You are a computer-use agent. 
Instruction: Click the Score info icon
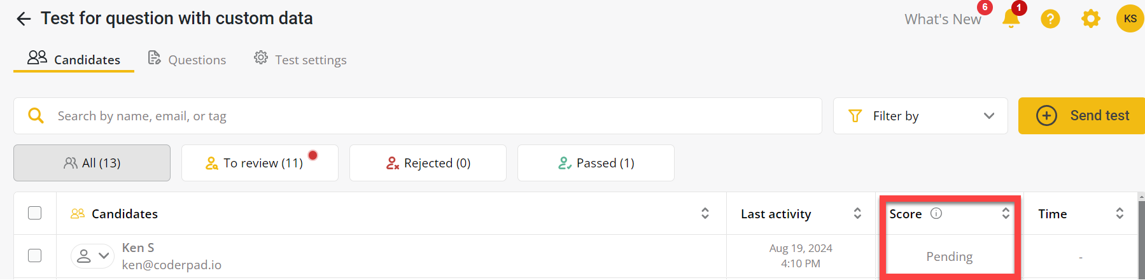click(936, 214)
